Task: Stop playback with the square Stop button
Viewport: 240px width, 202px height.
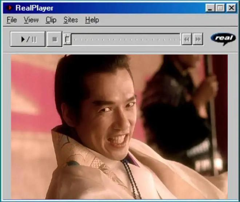Action: (54, 39)
